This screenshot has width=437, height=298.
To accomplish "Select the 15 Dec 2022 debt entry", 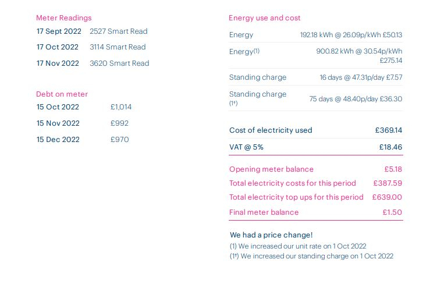I will pyautogui.click(x=83, y=139).
